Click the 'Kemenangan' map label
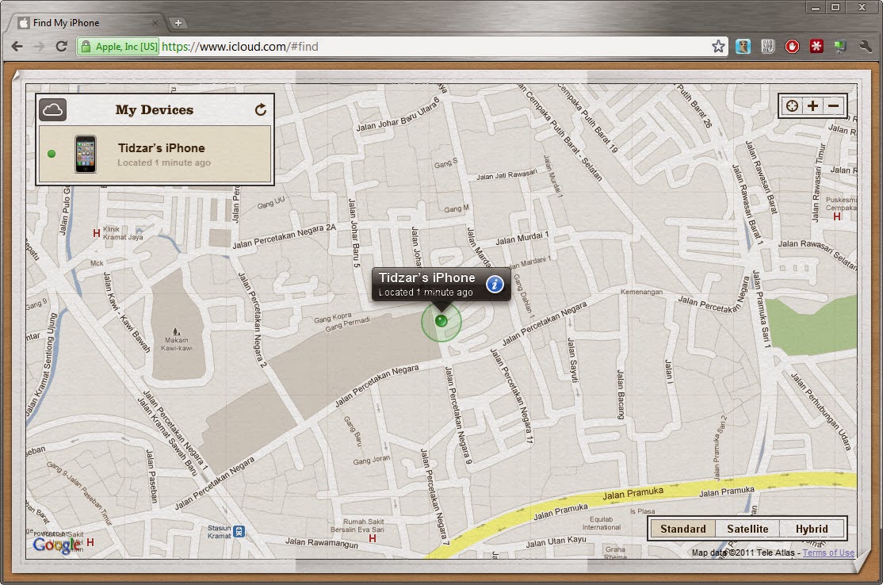This screenshot has height=585, width=883. pos(641,292)
